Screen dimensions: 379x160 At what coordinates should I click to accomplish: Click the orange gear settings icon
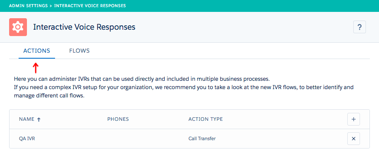(x=17, y=27)
